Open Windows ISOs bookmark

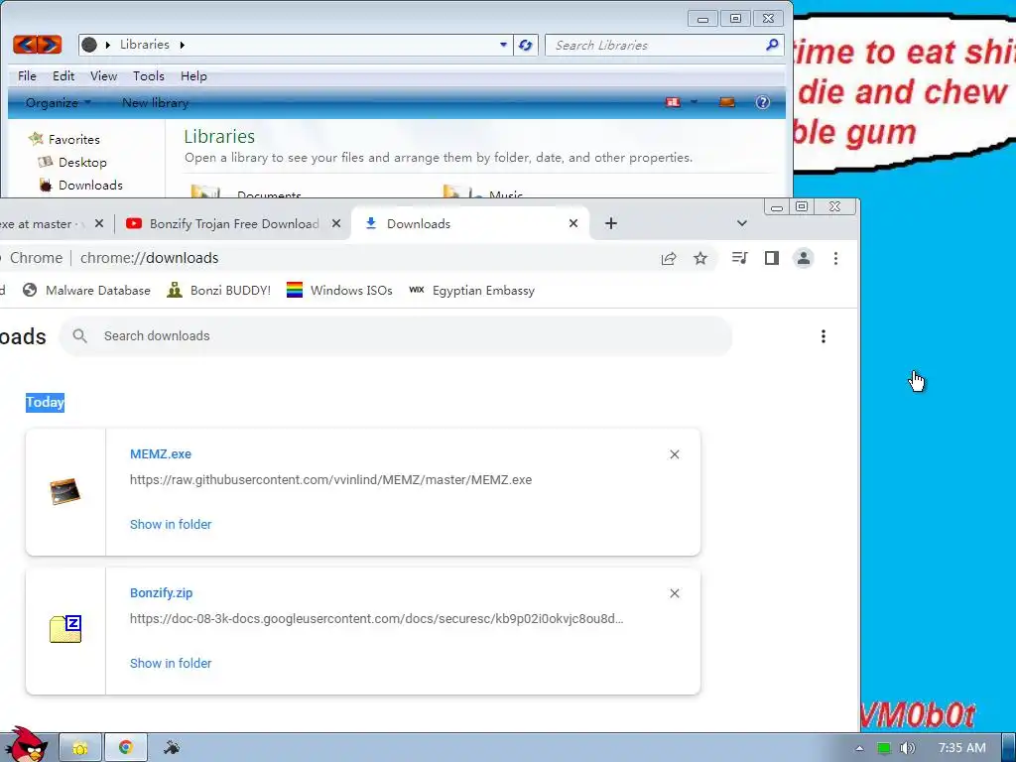(x=339, y=291)
